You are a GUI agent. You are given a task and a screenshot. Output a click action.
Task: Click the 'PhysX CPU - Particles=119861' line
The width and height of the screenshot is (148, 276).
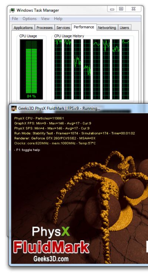(39, 118)
